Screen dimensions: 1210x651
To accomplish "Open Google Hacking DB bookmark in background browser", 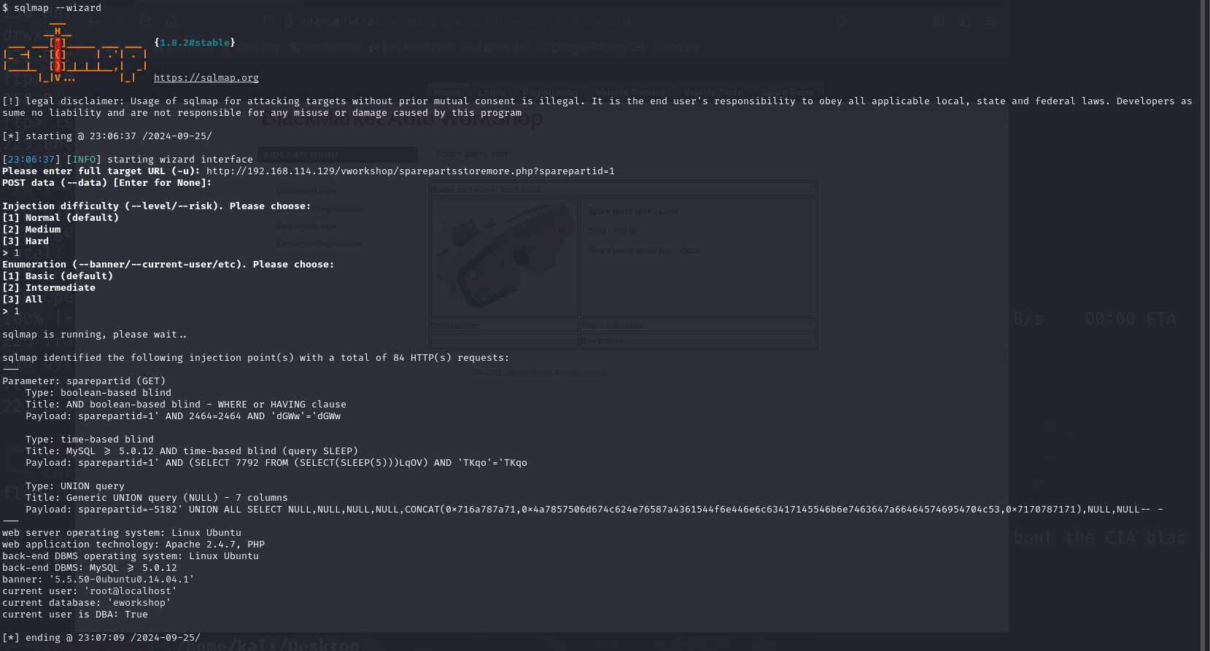I will [x=592, y=47].
